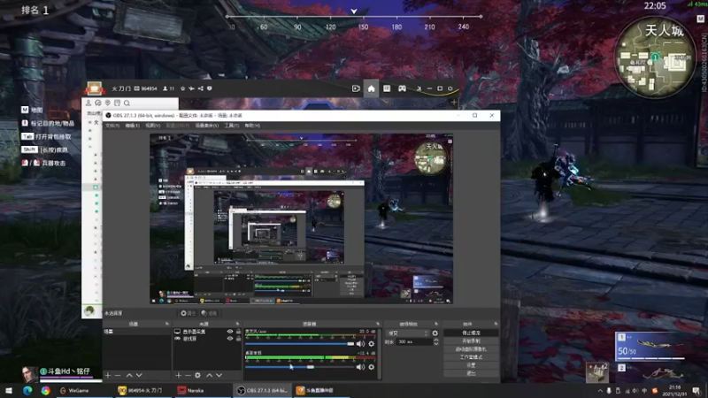Remove the scene with the minus icon
708x398 pixels.
(118, 375)
